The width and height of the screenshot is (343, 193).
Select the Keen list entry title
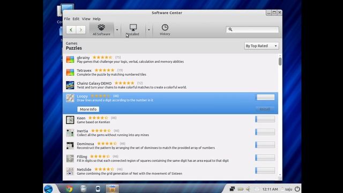click(81, 118)
